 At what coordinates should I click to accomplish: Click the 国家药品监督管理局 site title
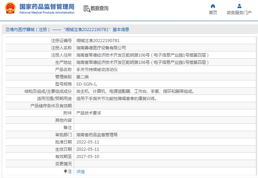point(47,7)
